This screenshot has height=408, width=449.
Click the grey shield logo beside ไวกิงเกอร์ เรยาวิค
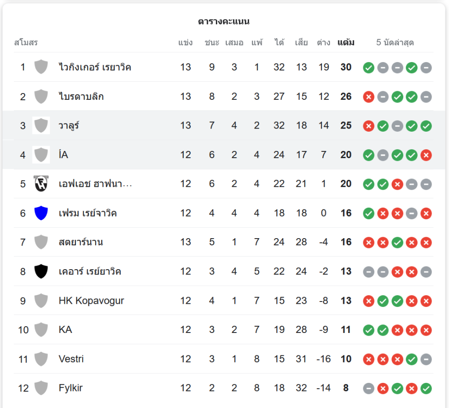pos(41,67)
